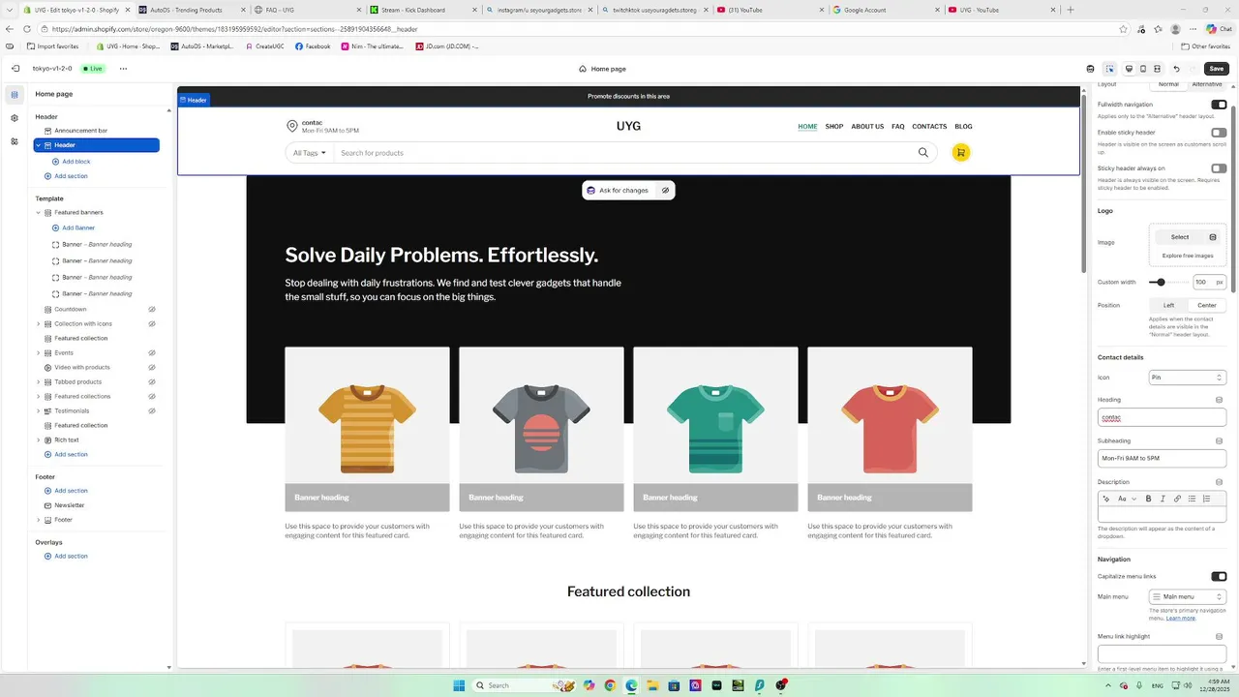The height and width of the screenshot is (697, 1239).
Task: Open the App embeds icon in left rail
Action: coord(15,141)
